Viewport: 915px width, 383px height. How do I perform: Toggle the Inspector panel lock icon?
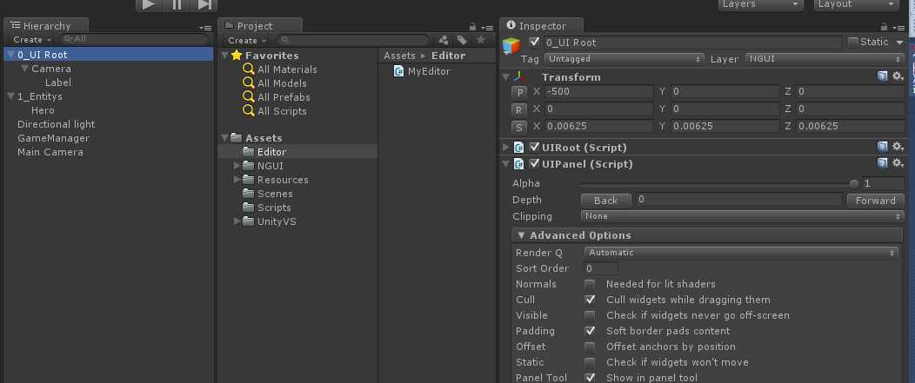pyautogui.click(x=884, y=27)
